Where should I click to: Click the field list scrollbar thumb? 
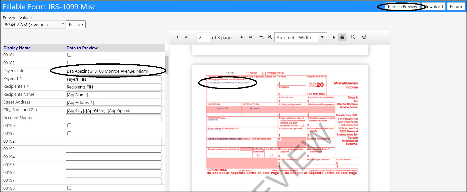point(167,65)
